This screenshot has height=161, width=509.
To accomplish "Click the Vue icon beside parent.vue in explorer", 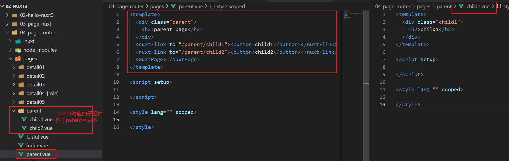I will coord(21,154).
